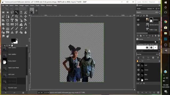The image size is (170, 95).
Task: Select the Ellipse Select tool
Action: click(8, 12)
